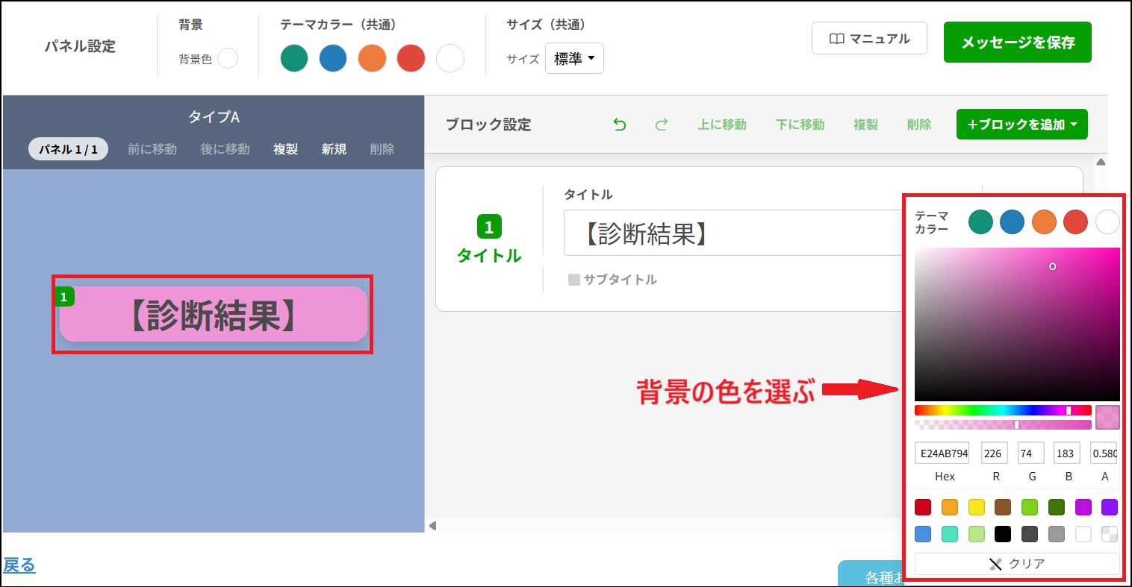Screen dimensions: 1132x587
Task: Click the B value input field
Action: pos(1067,453)
